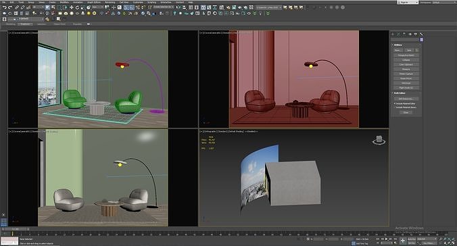Click the Align tool icon
The height and width of the screenshot is (246, 457).
point(184,7)
